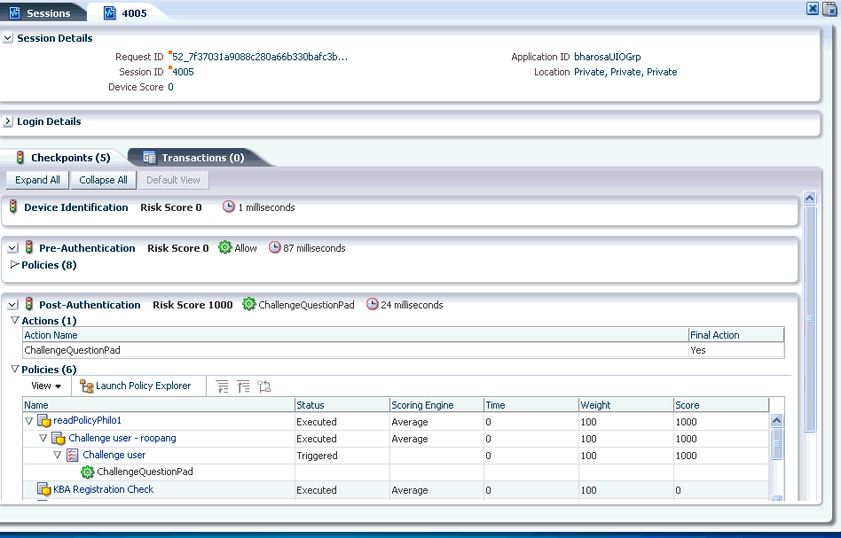
Task: Click the Expand All button
Action: click(x=37, y=180)
